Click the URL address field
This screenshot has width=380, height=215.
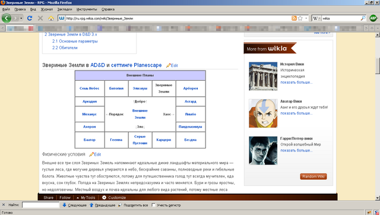(178, 18)
